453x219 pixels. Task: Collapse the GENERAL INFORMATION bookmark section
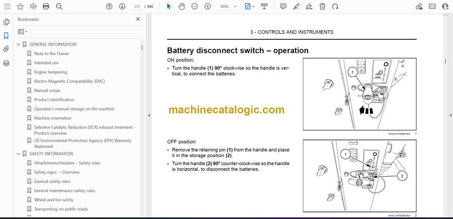(x=19, y=44)
